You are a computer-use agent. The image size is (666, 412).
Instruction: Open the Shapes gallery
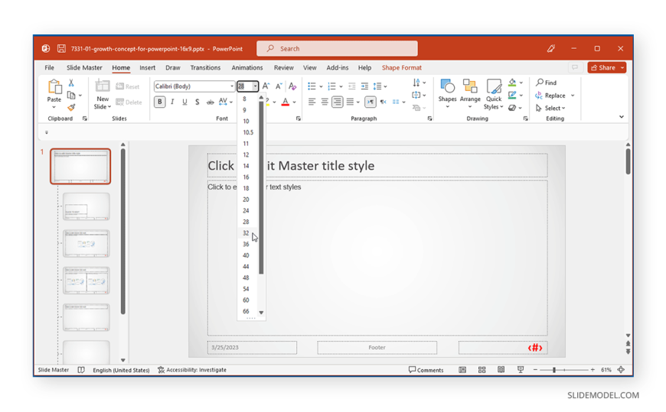[447, 91]
